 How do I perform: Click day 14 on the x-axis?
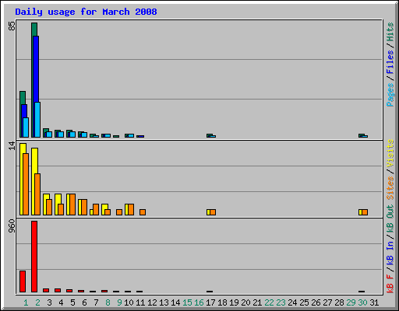pyautogui.click(x=175, y=302)
